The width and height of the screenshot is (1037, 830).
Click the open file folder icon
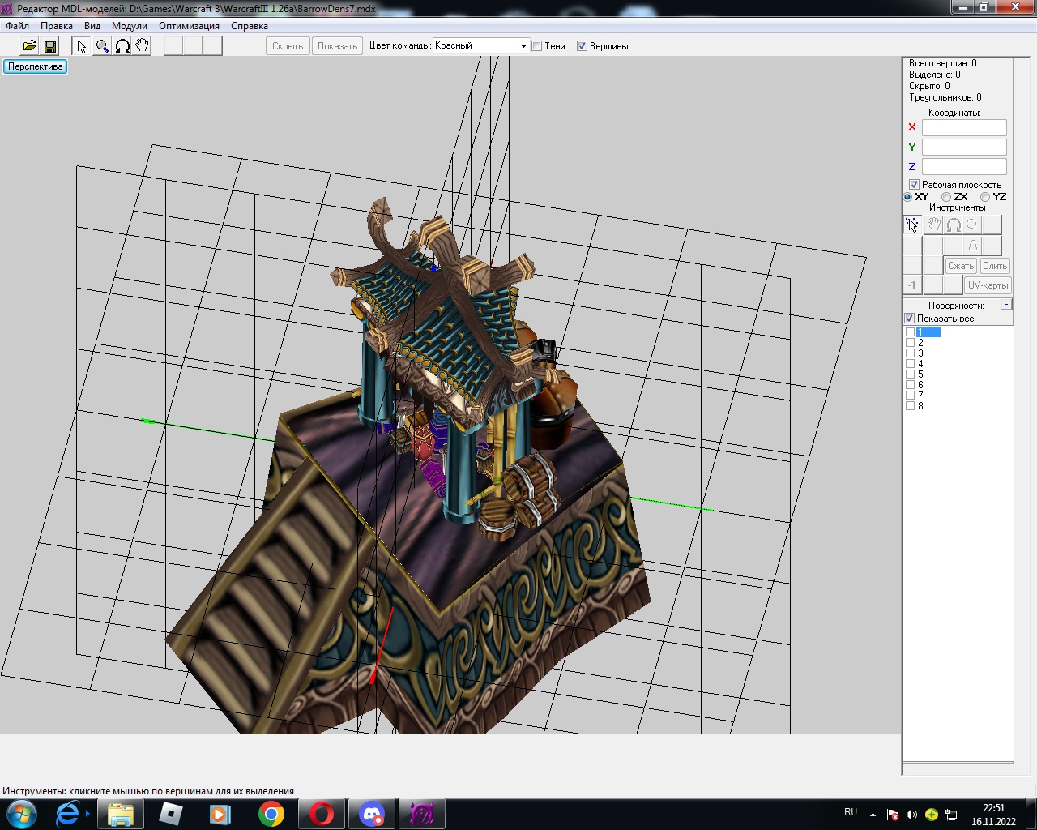[29, 46]
